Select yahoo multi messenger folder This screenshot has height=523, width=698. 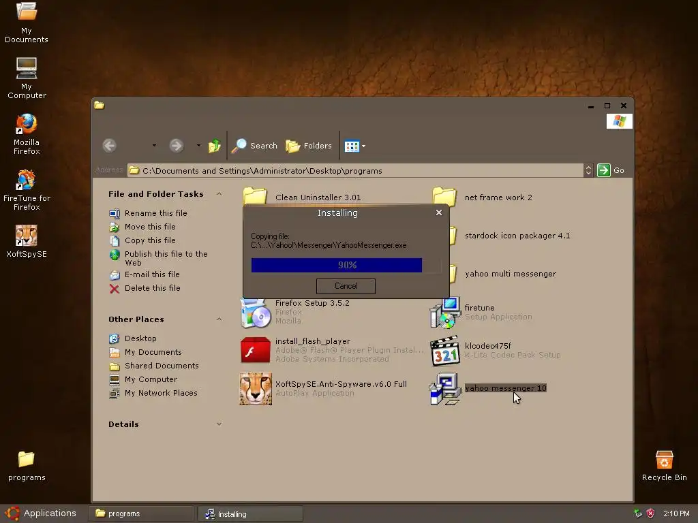pyautogui.click(x=510, y=274)
